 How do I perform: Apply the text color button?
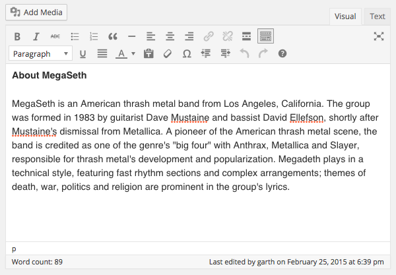click(121, 53)
